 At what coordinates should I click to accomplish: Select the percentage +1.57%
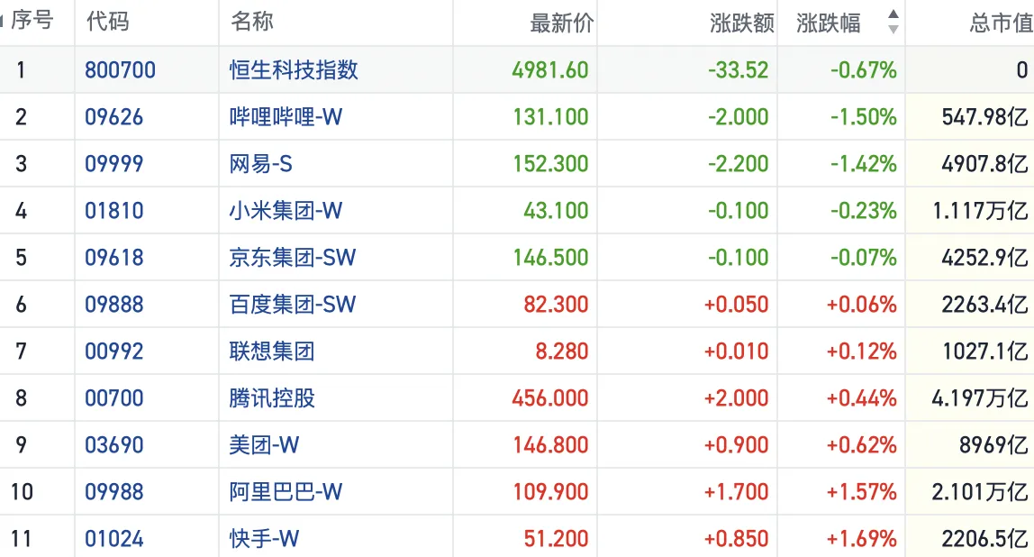[x=862, y=492]
